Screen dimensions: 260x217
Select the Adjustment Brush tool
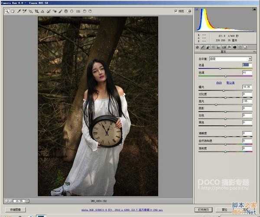60,11
